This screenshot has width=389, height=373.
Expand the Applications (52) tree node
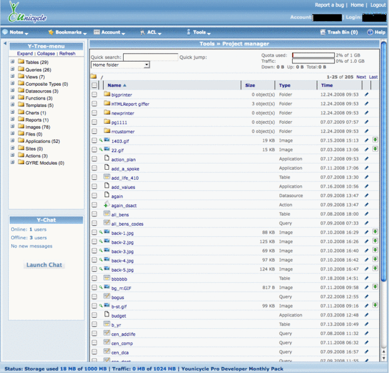coord(12,142)
